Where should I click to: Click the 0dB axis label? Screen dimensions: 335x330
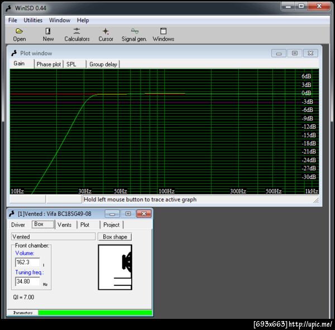point(306,93)
